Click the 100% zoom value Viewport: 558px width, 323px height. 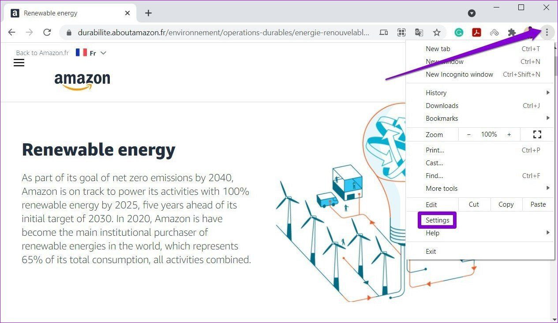[x=489, y=134]
